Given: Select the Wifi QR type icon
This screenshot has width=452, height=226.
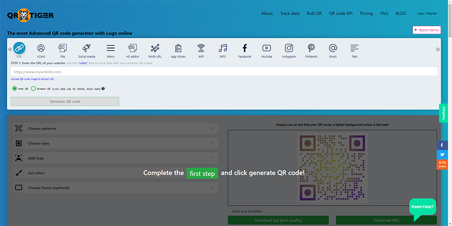Looking at the screenshot, I should pyautogui.click(x=201, y=48).
